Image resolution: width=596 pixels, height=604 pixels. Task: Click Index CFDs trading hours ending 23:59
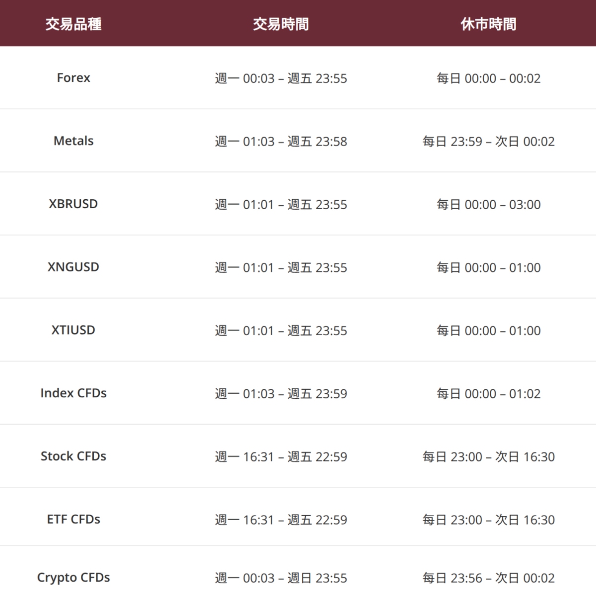(x=281, y=394)
